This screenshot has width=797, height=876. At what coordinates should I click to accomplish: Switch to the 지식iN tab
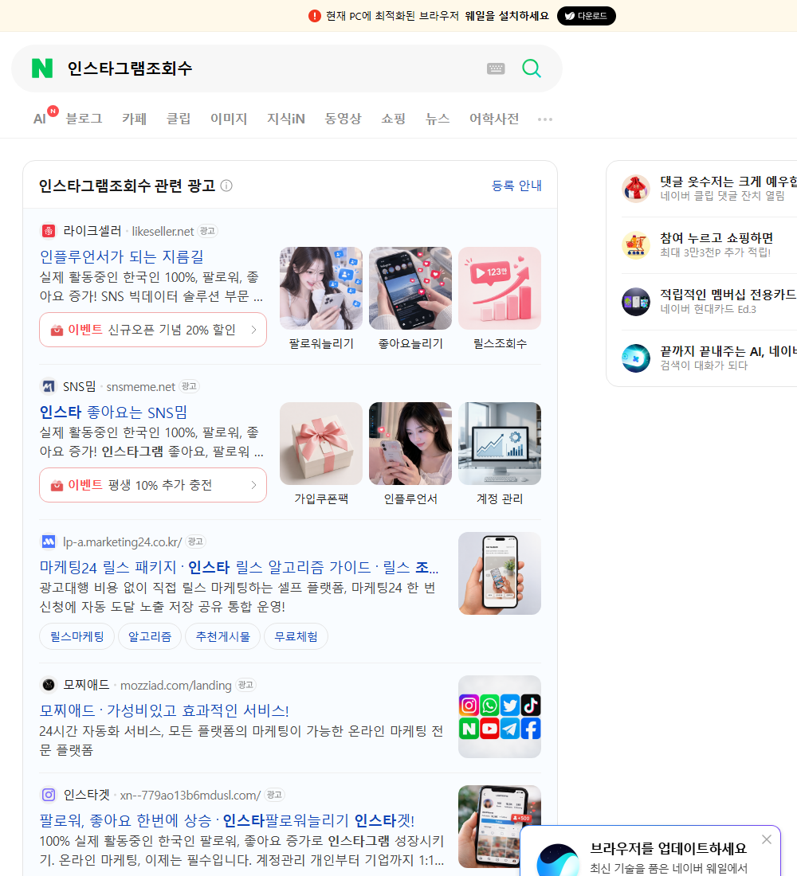[x=286, y=119]
